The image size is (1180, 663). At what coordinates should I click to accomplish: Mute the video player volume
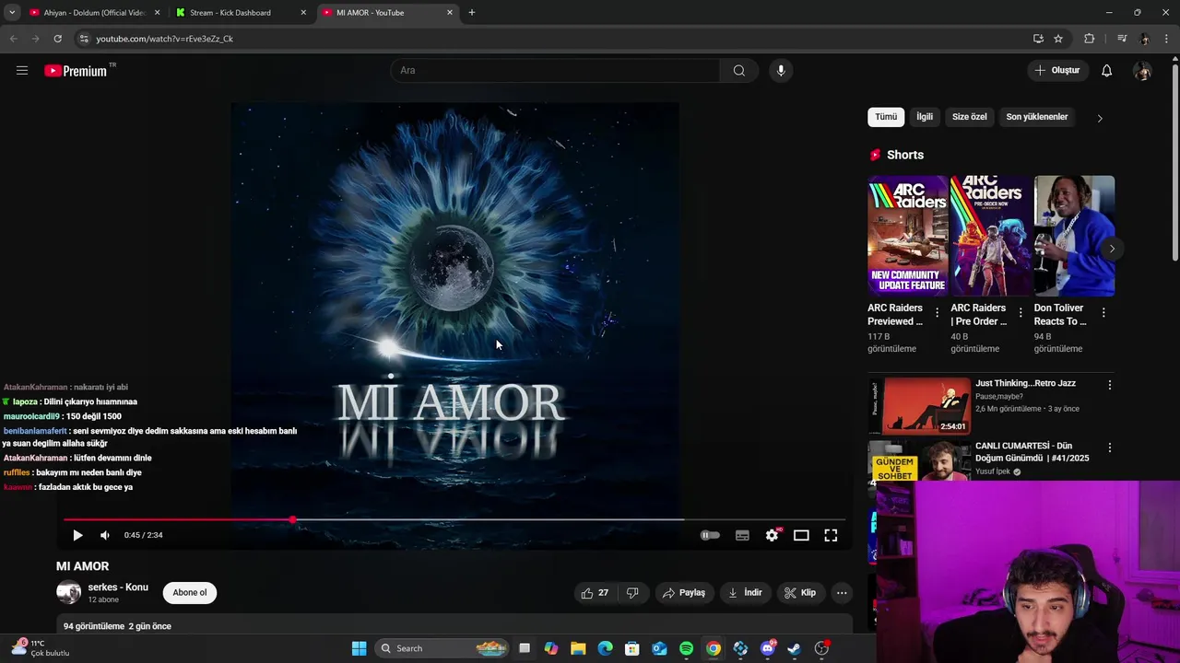pyautogui.click(x=105, y=535)
